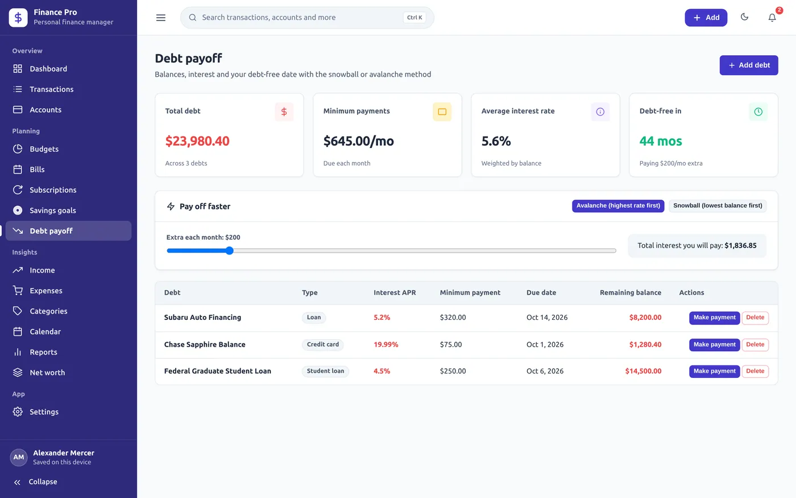Delete the Chase Sapphire Balance debt
796x498 pixels.
(x=755, y=345)
